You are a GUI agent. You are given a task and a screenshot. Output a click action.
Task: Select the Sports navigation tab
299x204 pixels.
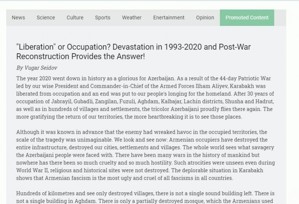(103, 18)
